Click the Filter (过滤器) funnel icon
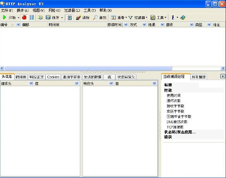The width and height of the screenshot is (226, 178). pos(130,18)
